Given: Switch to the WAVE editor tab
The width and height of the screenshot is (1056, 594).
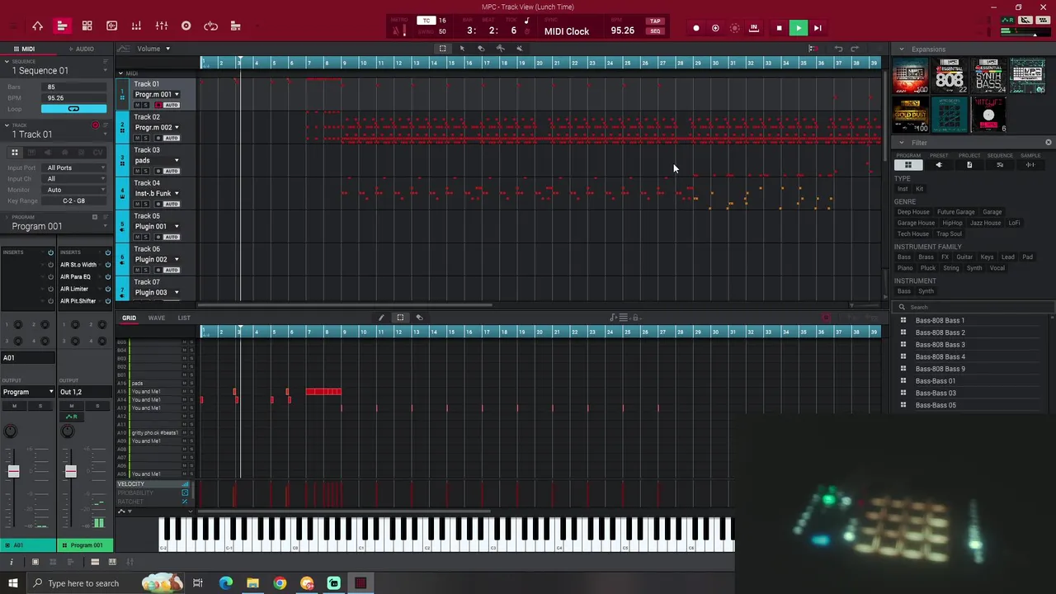Looking at the screenshot, I should (156, 318).
